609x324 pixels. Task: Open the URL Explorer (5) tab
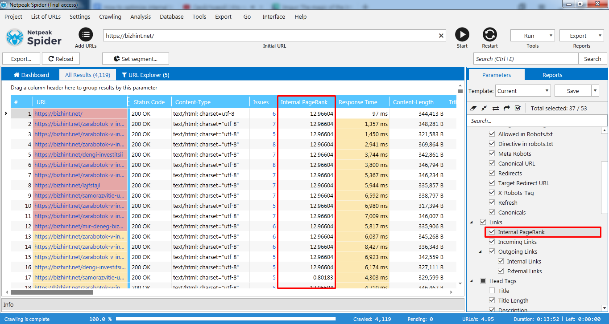coord(145,75)
